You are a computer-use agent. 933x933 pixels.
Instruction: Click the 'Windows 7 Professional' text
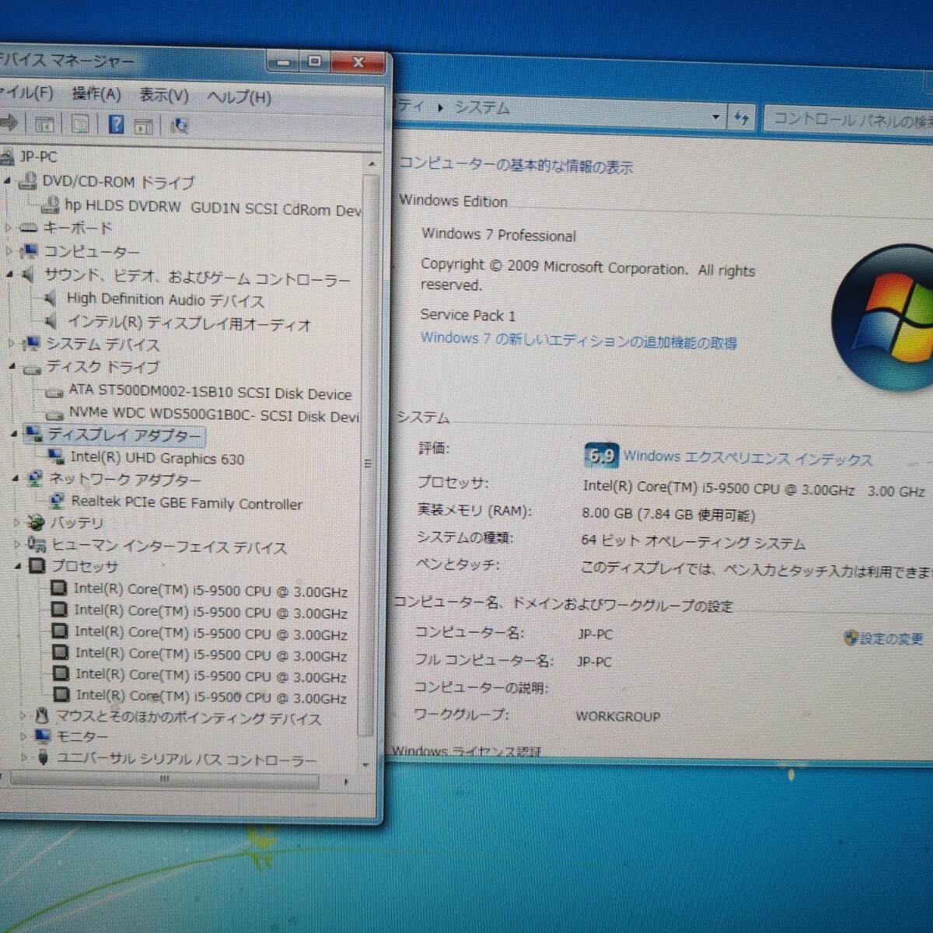click(x=499, y=234)
